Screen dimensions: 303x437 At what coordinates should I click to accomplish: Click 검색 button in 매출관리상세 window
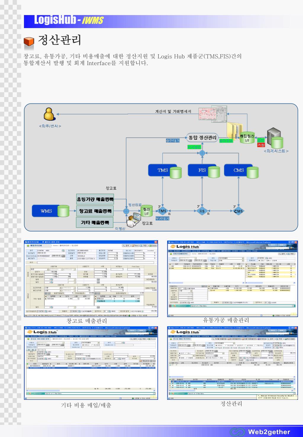[x=127, y=246]
